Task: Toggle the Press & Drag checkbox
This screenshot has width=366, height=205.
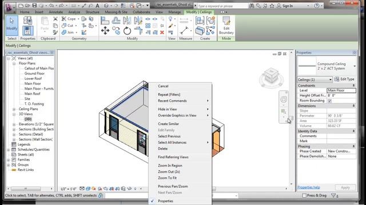Action: (x=304, y=195)
